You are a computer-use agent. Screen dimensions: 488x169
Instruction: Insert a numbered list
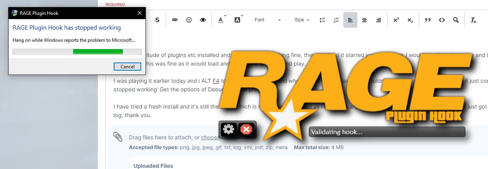click(x=336, y=20)
